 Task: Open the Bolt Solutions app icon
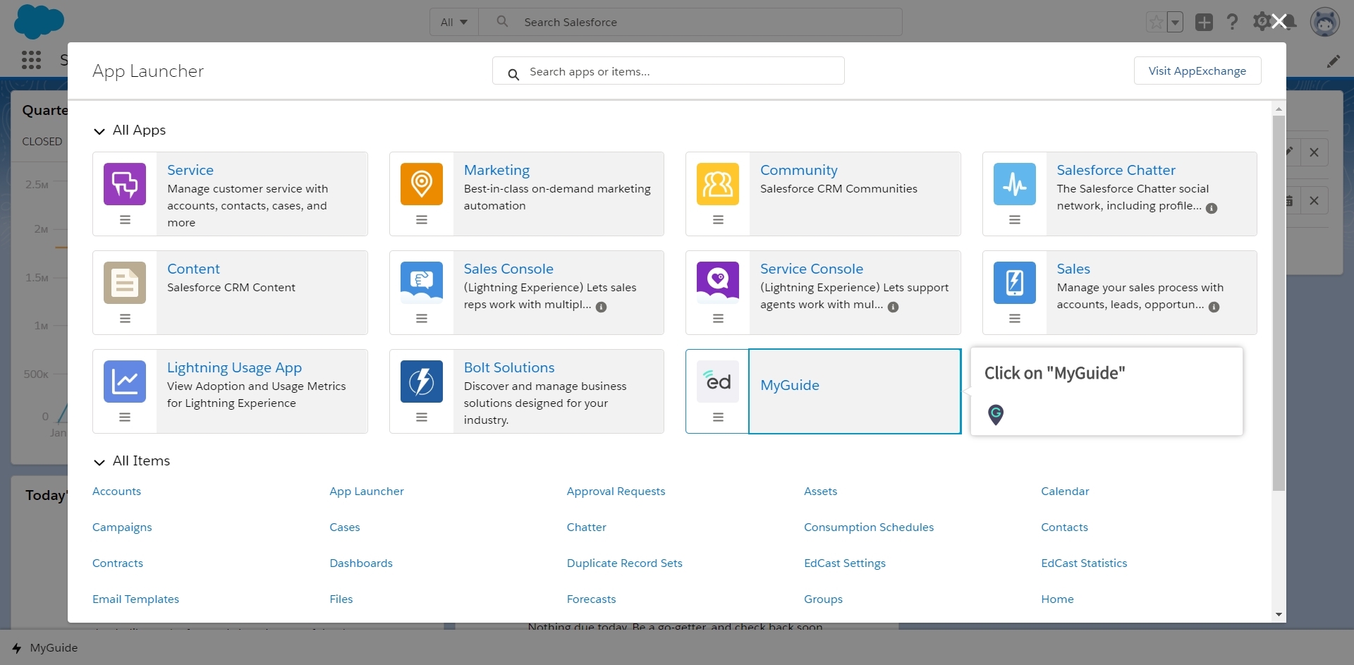tap(422, 382)
